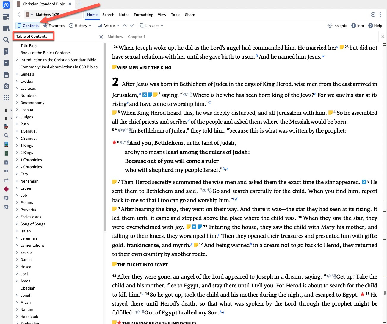387x324 pixels.
Task: Open Books of the Bible / Contents entry
Action: point(46,53)
